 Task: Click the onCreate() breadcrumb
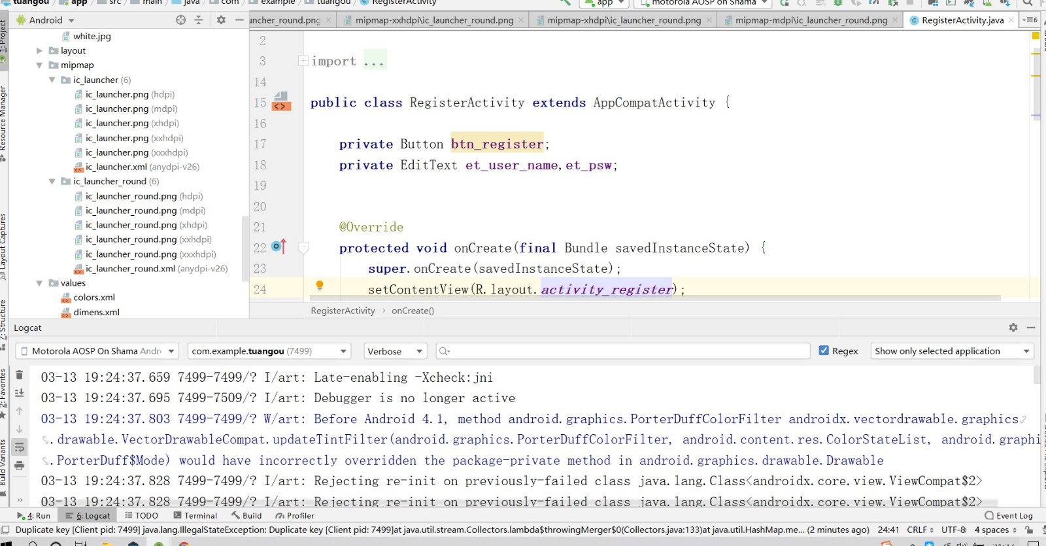click(x=413, y=311)
